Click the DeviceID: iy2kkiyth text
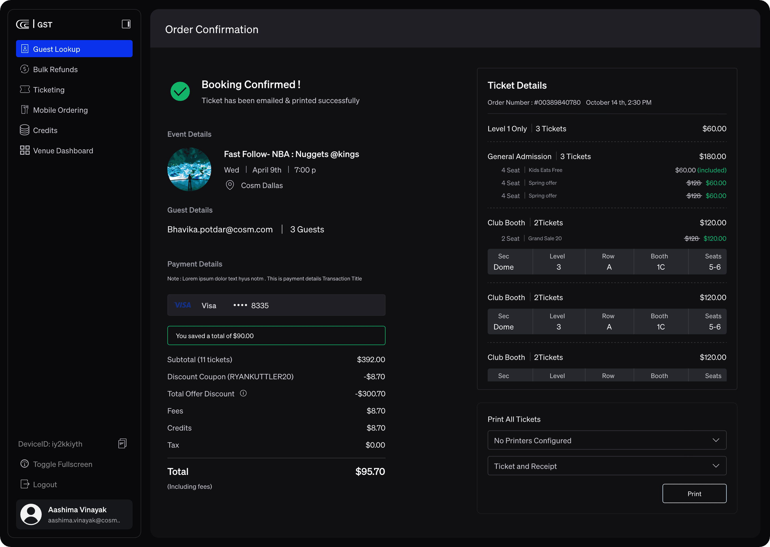The image size is (770, 547). [x=50, y=444]
